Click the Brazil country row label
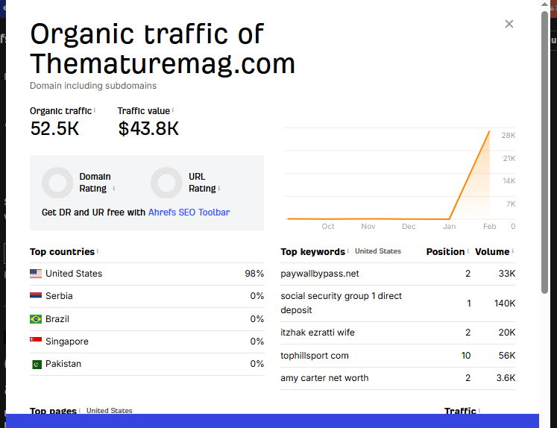Image resolution: width=557 pixels, height=428 pixels. pyautogui.click(x=57, y=319)
